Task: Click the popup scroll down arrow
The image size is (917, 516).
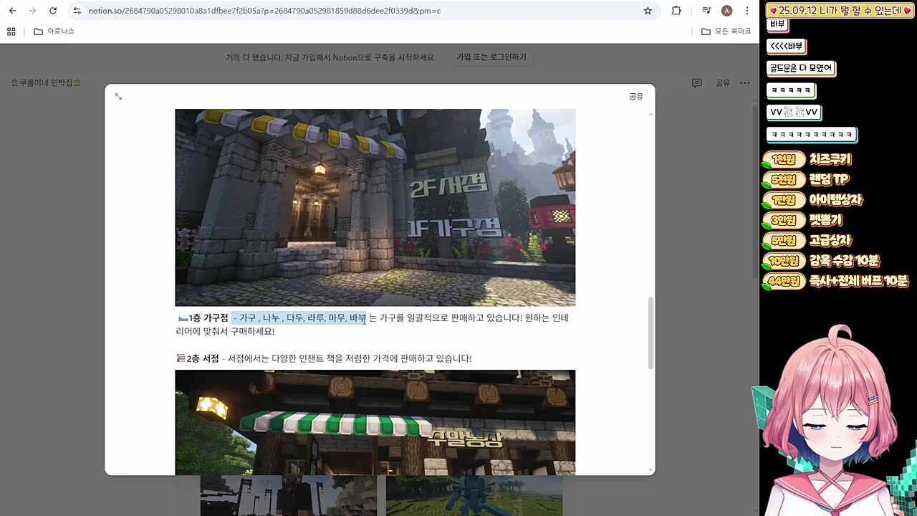Action: click(x=650, y=470)
